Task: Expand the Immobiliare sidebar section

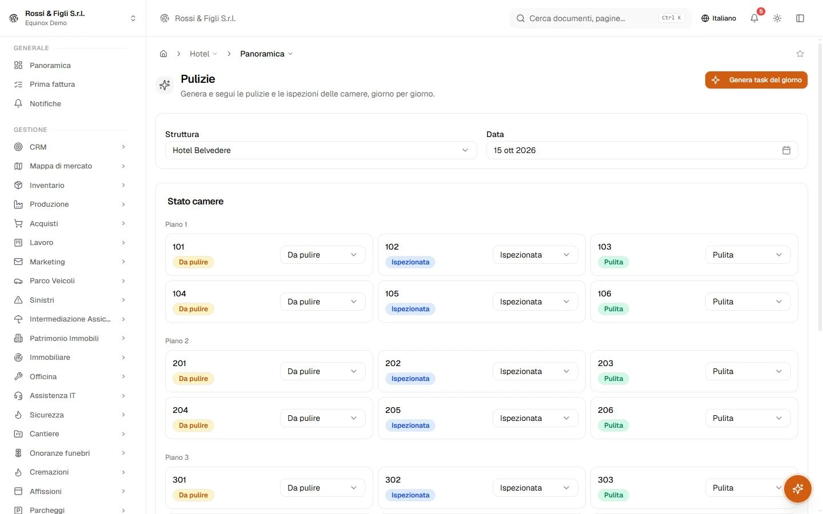Action: pos(70,358)
